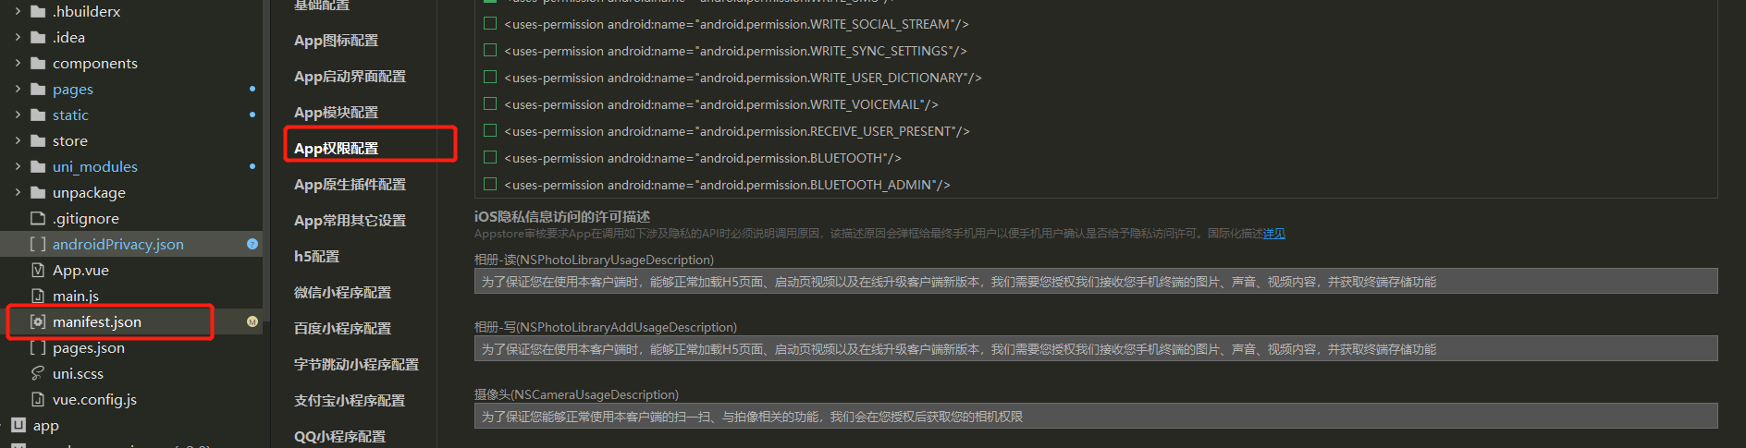Image resolution: width=1746 pixels, height=448 pixels.
Task: Click the NSCameraUsageDescription input field
Action: click(1096, 417)
